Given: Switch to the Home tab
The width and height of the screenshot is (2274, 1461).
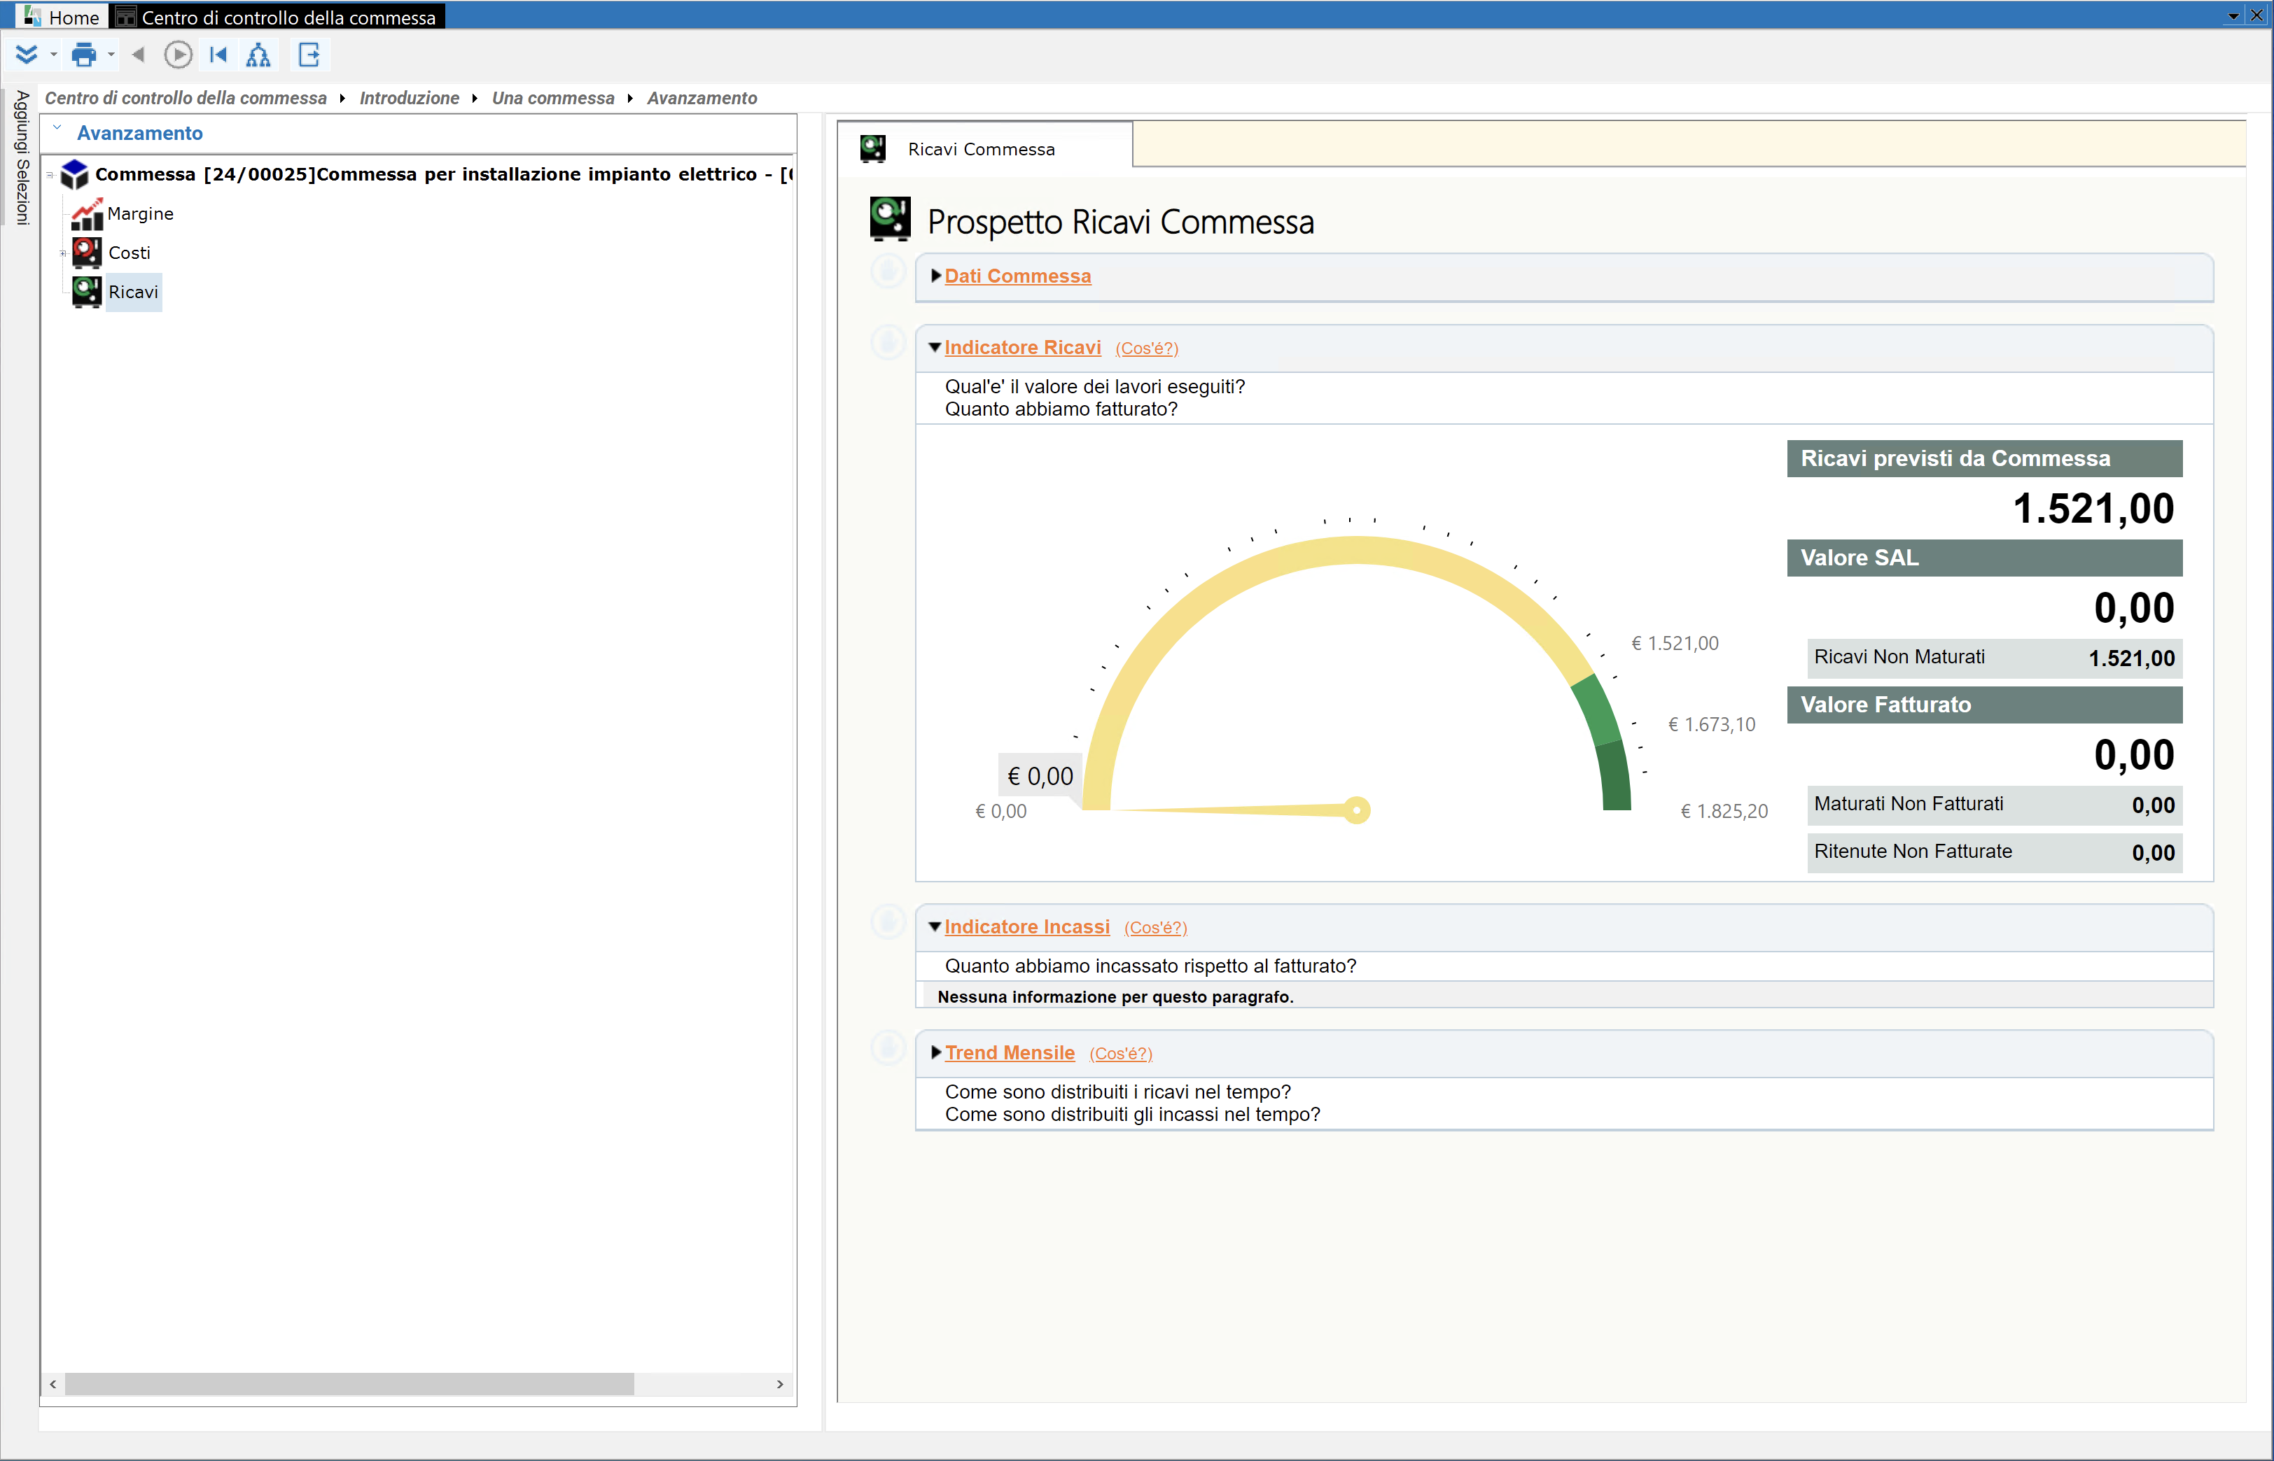Looking at the screenshot, I should coord(62,17).
